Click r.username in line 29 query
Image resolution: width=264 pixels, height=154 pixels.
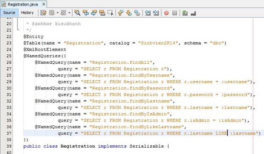pos(198,82)
